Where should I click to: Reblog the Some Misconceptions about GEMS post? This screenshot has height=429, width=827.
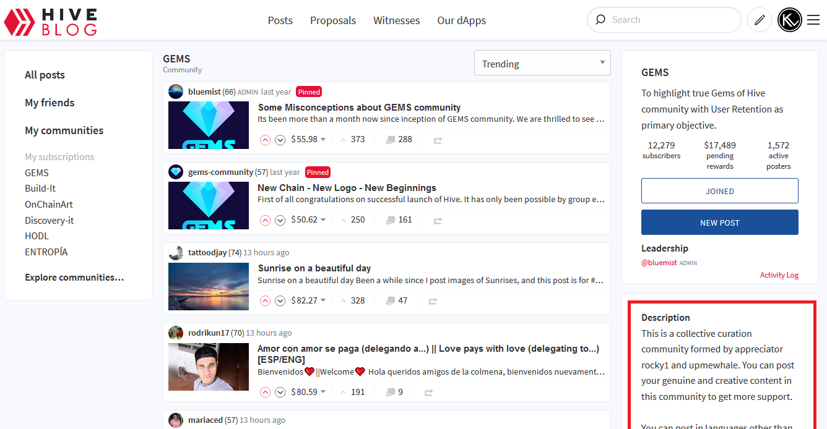(x=438, y=140)
